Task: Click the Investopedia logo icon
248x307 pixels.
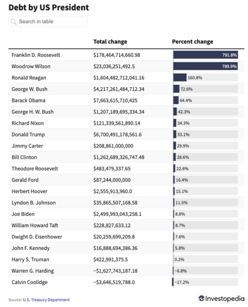Action: tap(201, 298)
